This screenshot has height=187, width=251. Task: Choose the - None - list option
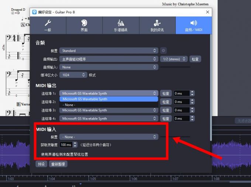tap(109, 105)
